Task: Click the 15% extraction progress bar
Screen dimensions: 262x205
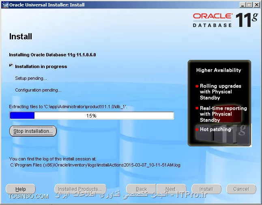Action: (92, 115)
